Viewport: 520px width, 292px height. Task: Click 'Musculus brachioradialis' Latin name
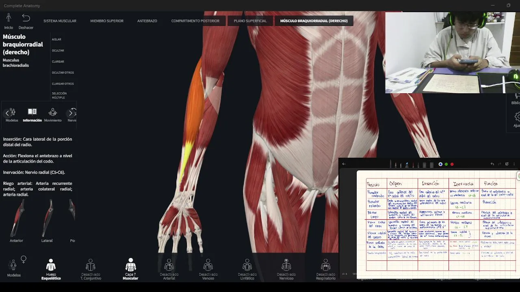coord(16,63)
